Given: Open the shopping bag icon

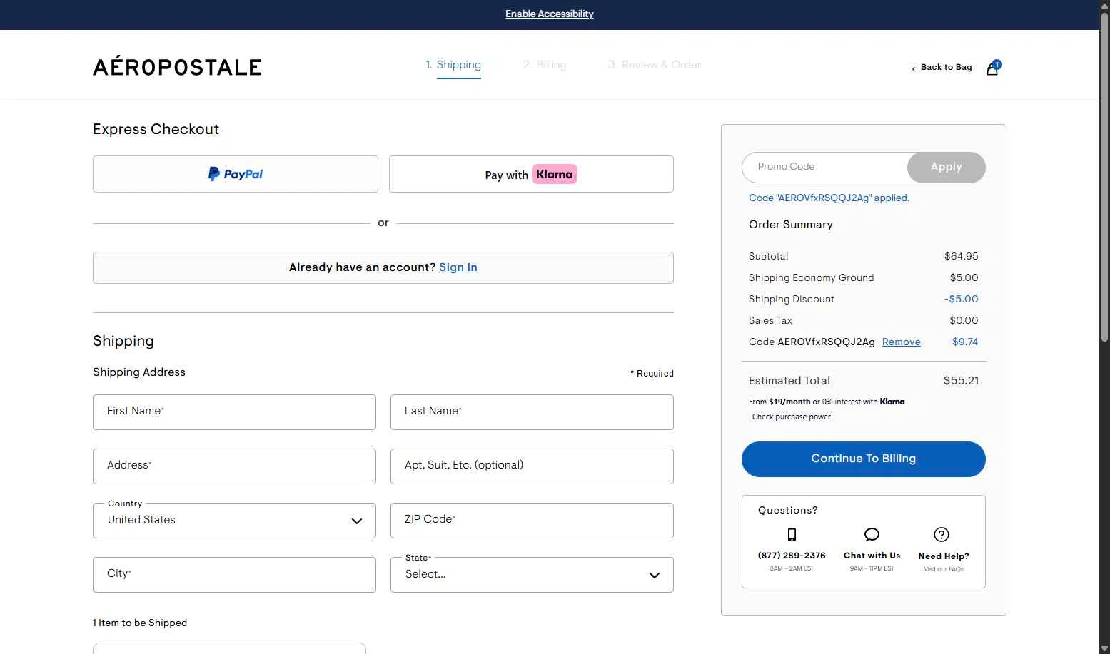Looking at the screenshot, I should tap(992, 68).
